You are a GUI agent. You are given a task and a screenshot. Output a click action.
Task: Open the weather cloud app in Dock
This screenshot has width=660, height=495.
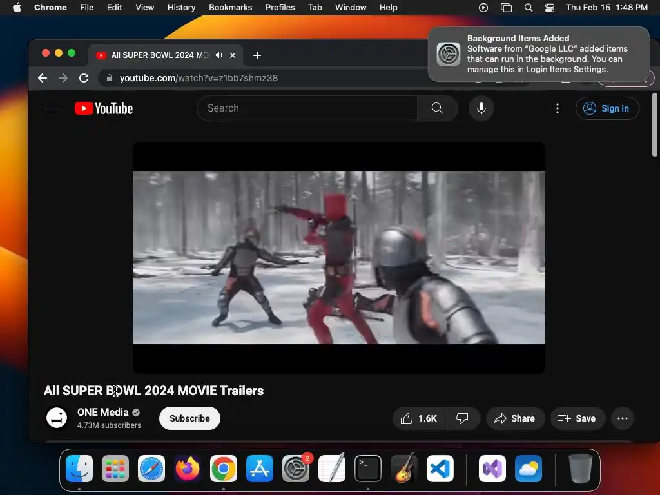529,469
